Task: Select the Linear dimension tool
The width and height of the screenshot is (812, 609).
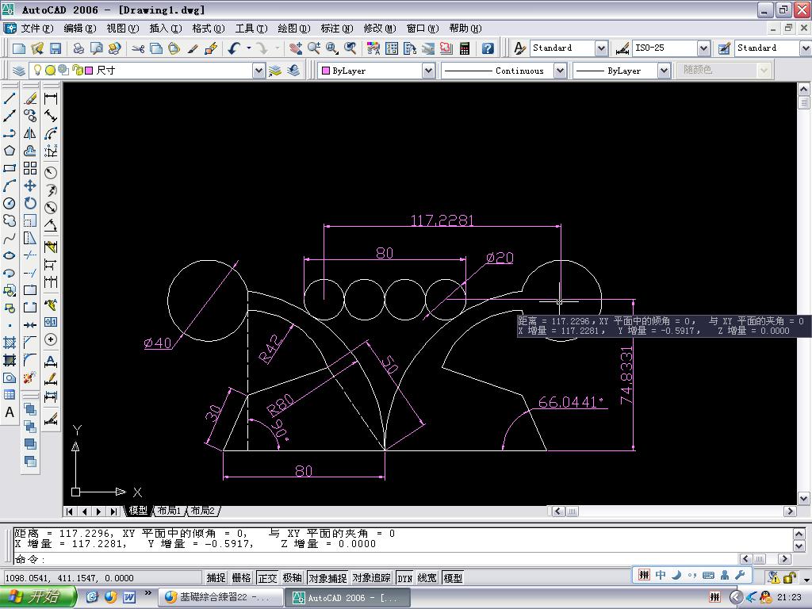Action: [x=51, y=98]
